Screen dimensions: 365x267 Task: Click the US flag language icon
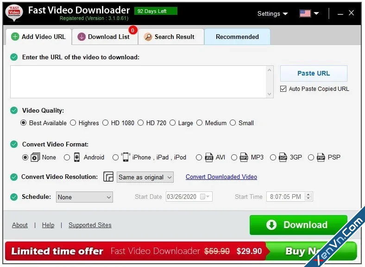(305, 13)
